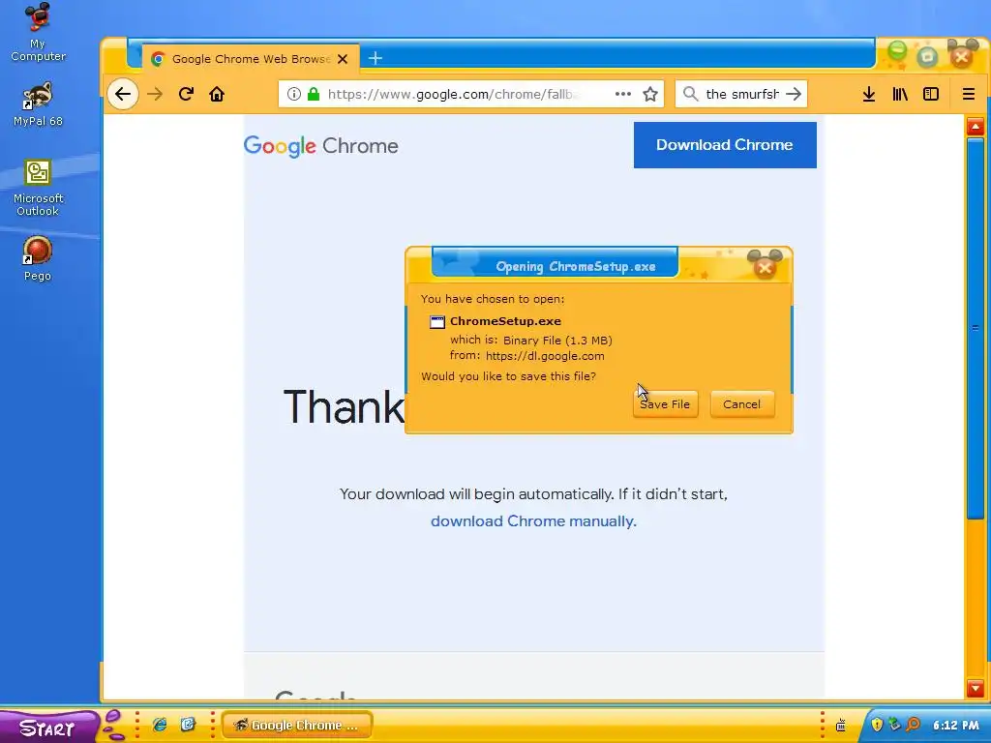Select the Google Chrome Web Browser tab

[251, 59]
